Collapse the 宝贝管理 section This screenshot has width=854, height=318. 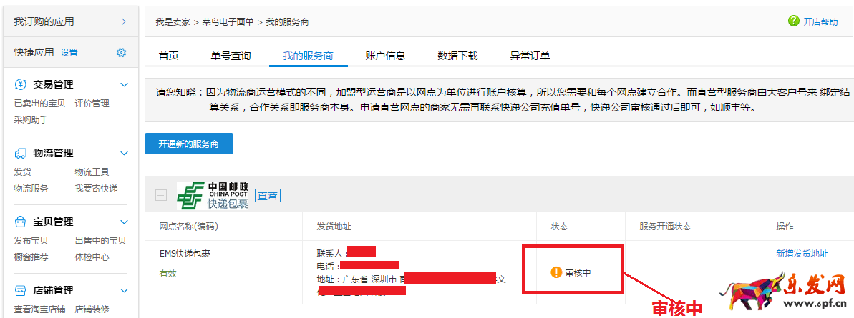(124, 222)
